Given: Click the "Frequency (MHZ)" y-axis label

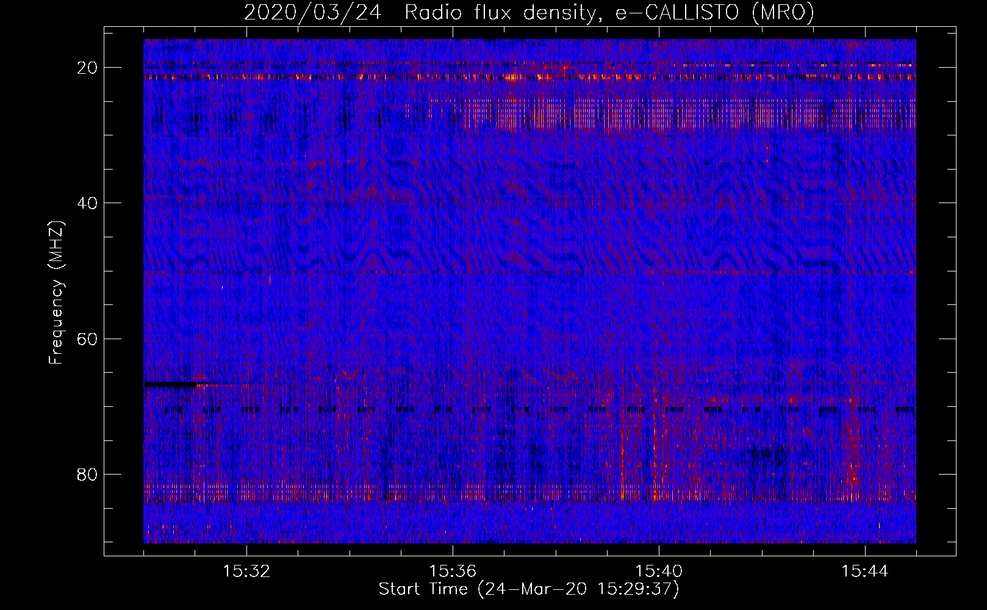Looking at the screenshot, I should point(56,293).
